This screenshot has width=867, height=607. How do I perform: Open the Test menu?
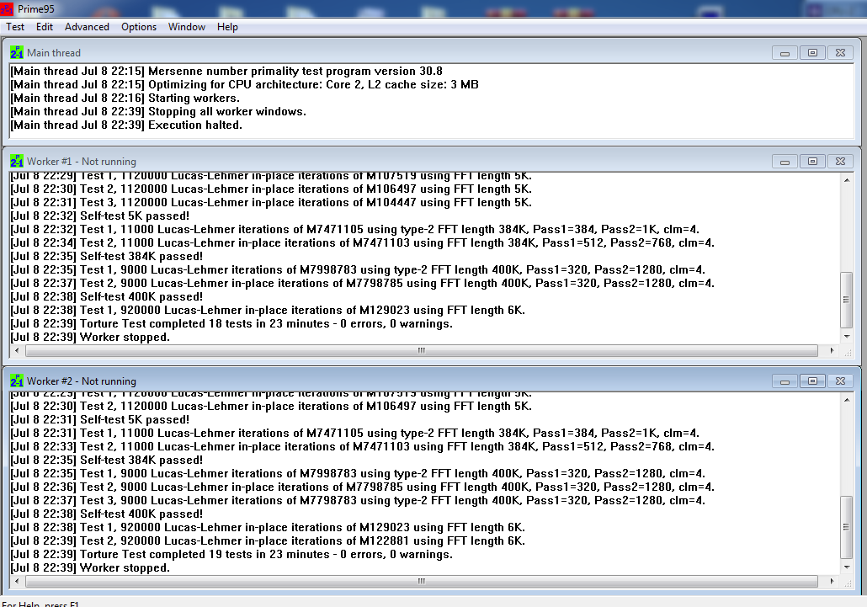click(x=15, y=27)
